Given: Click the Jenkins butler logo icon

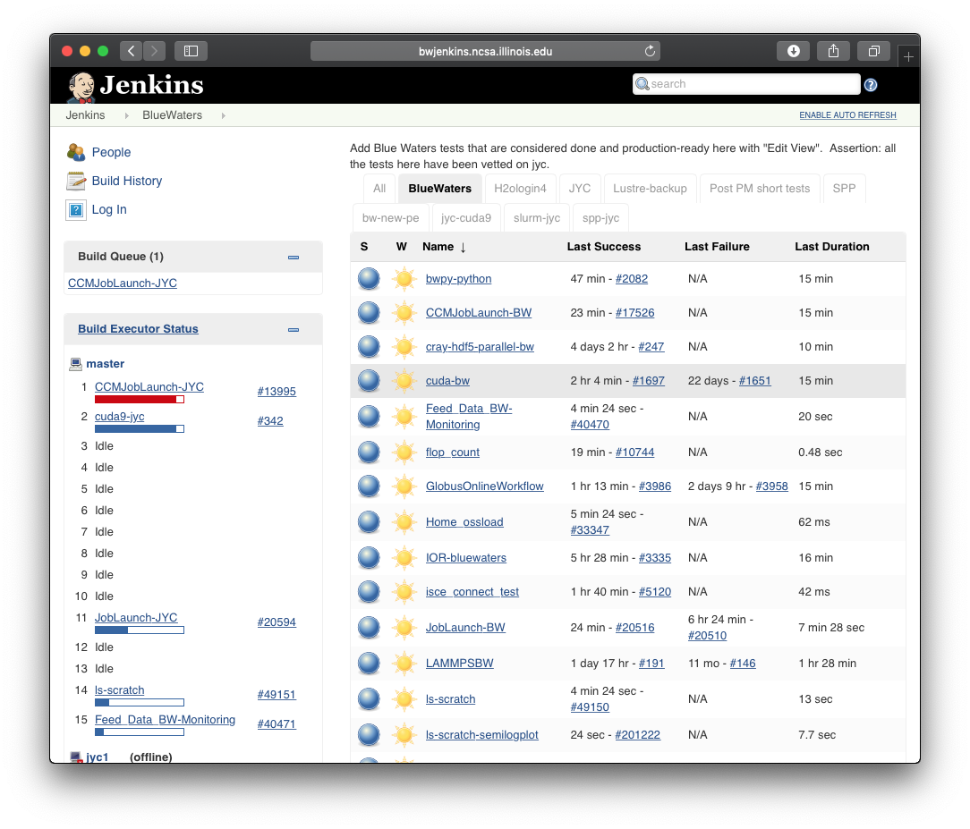Looking at the screenshot, I should pyautogui.click(x=81, y=87).
